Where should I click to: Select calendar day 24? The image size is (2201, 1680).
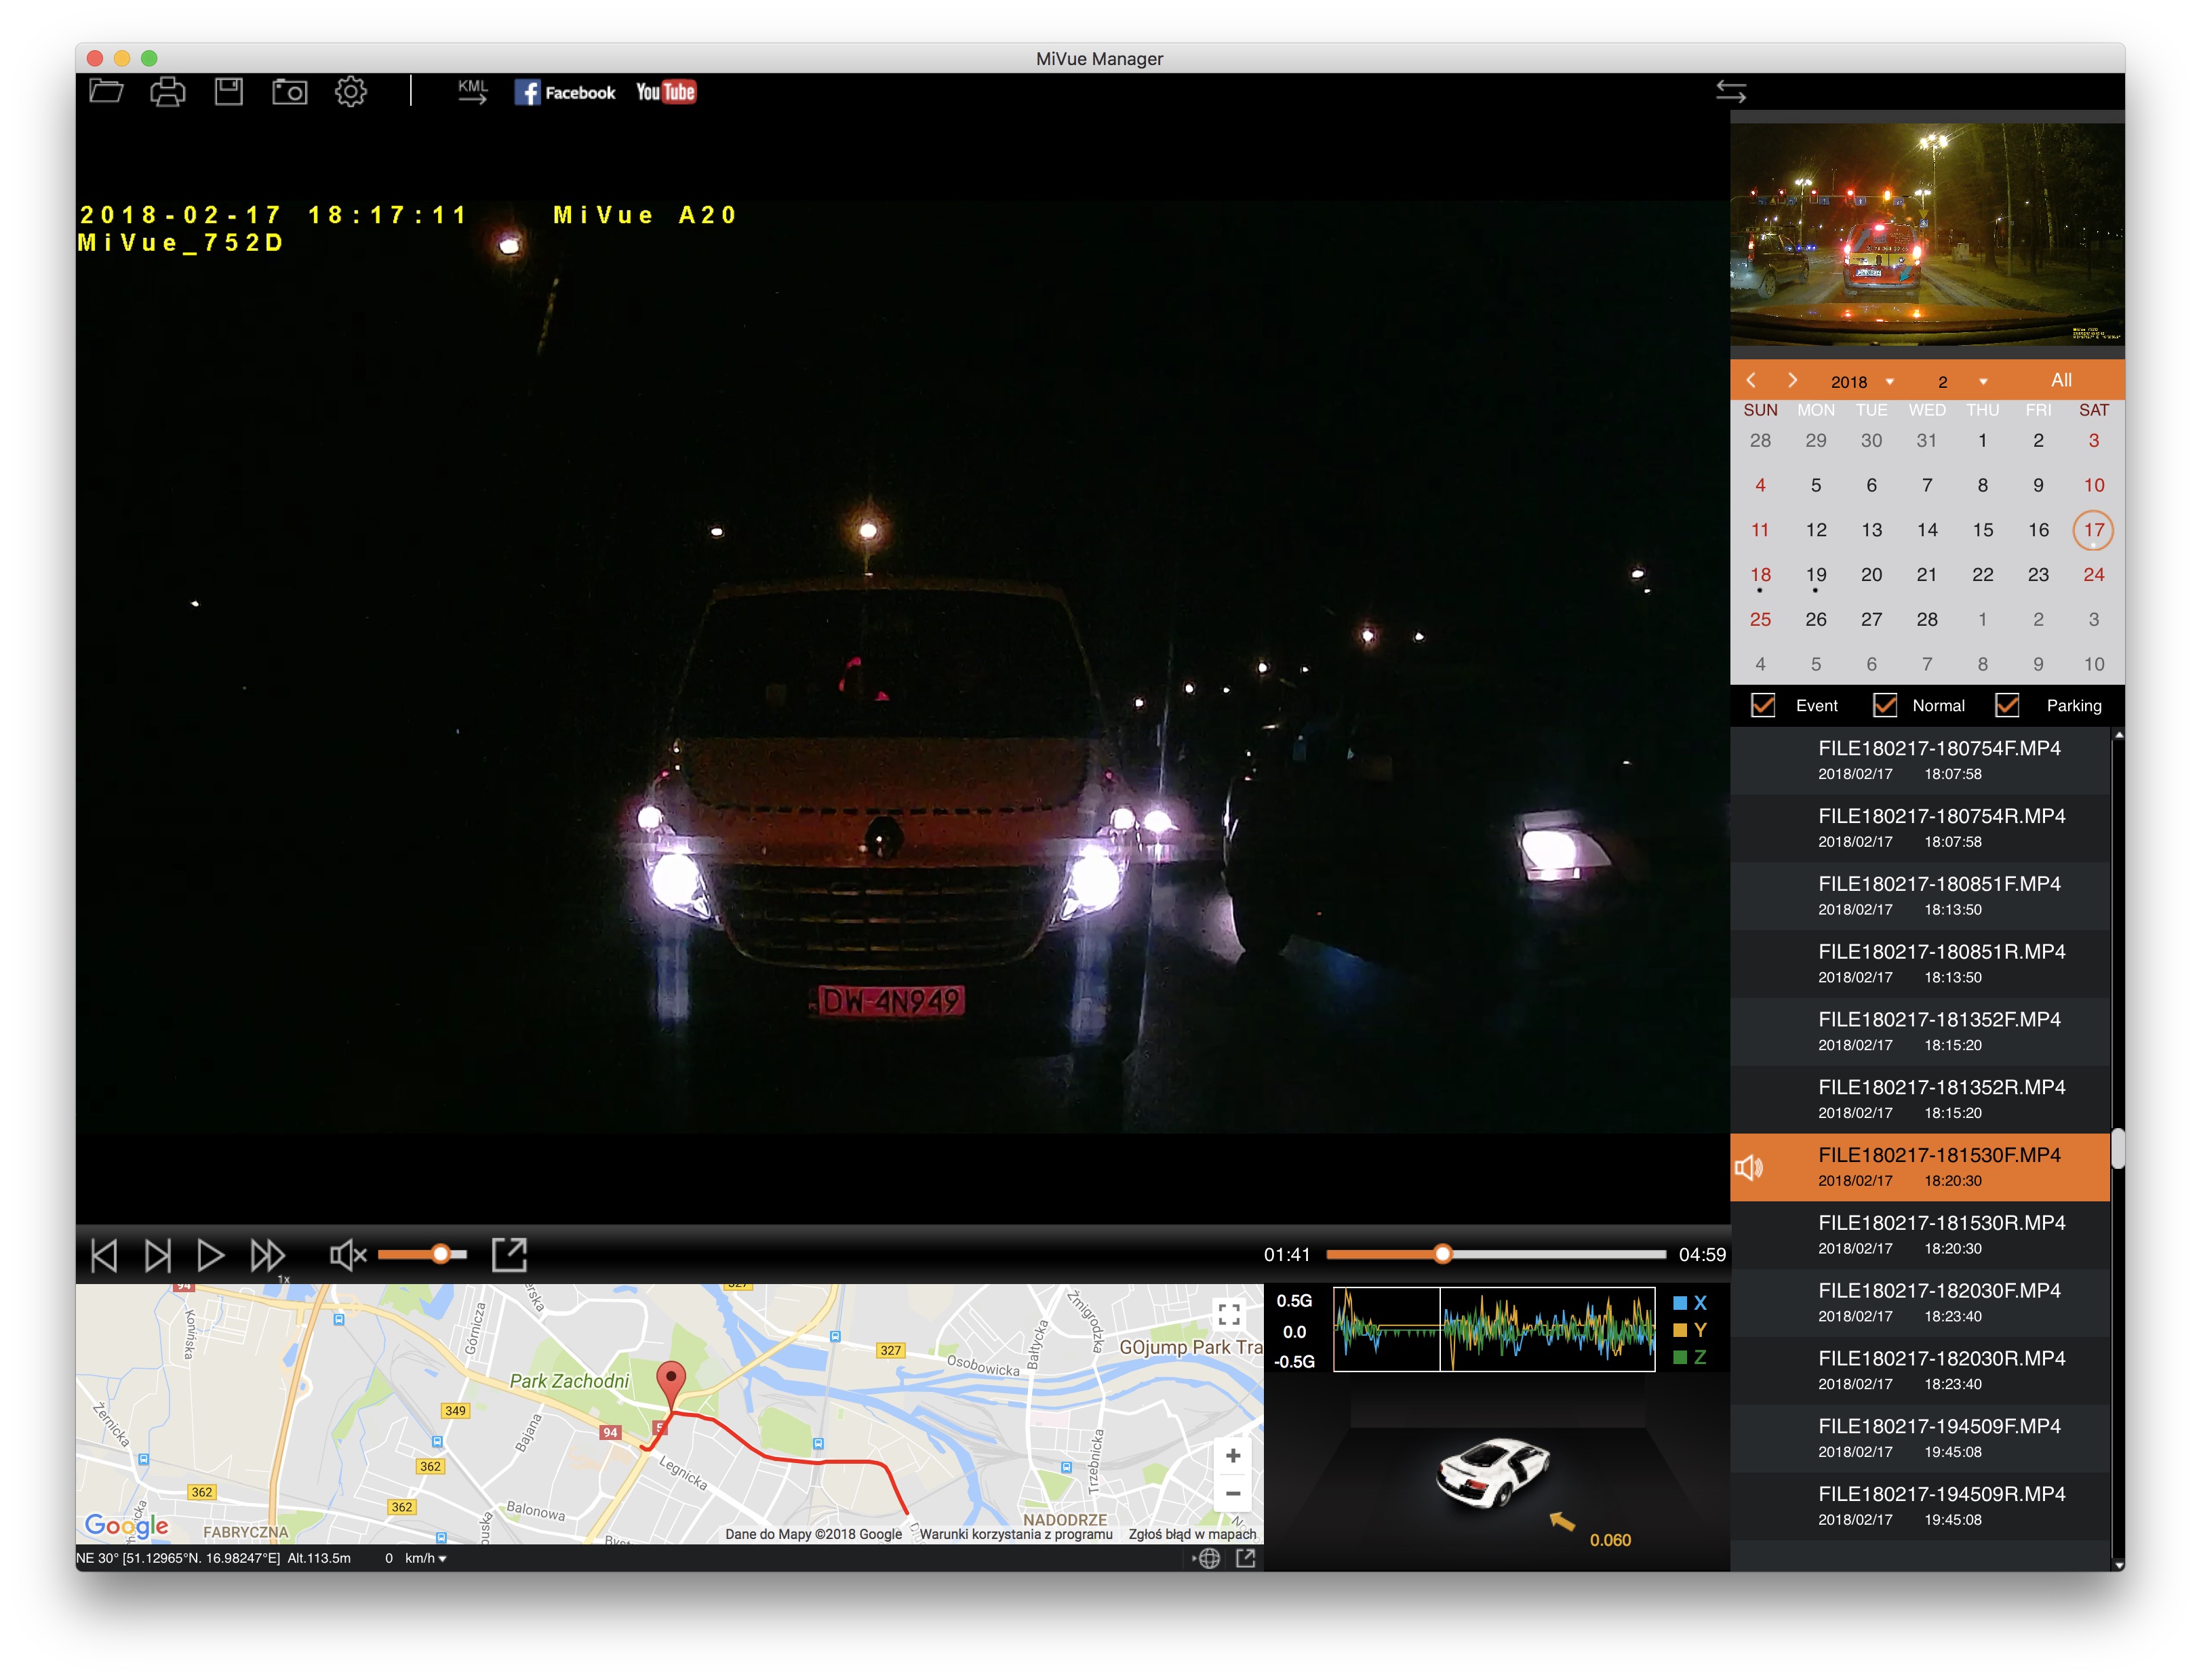[x=2093, y=575]
